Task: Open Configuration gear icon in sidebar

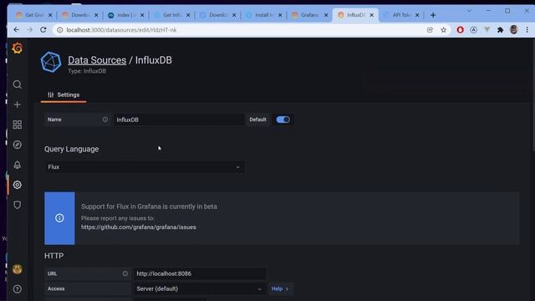Action: point(17,185)
